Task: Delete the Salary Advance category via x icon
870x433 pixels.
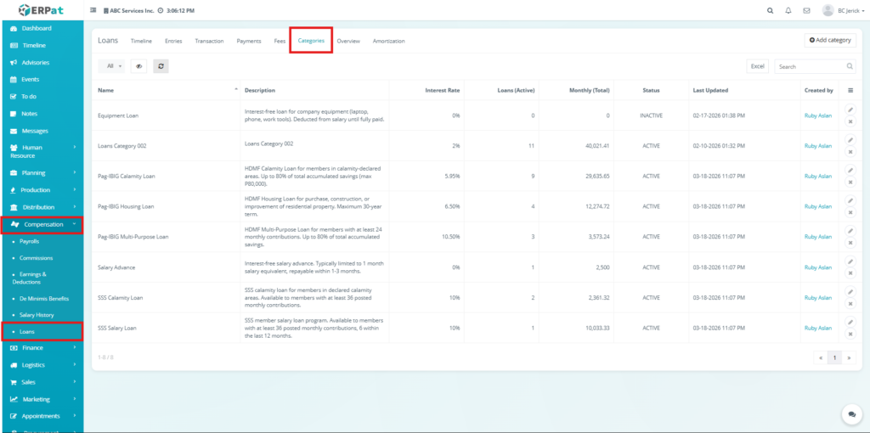Action: (x=850, y=274)
